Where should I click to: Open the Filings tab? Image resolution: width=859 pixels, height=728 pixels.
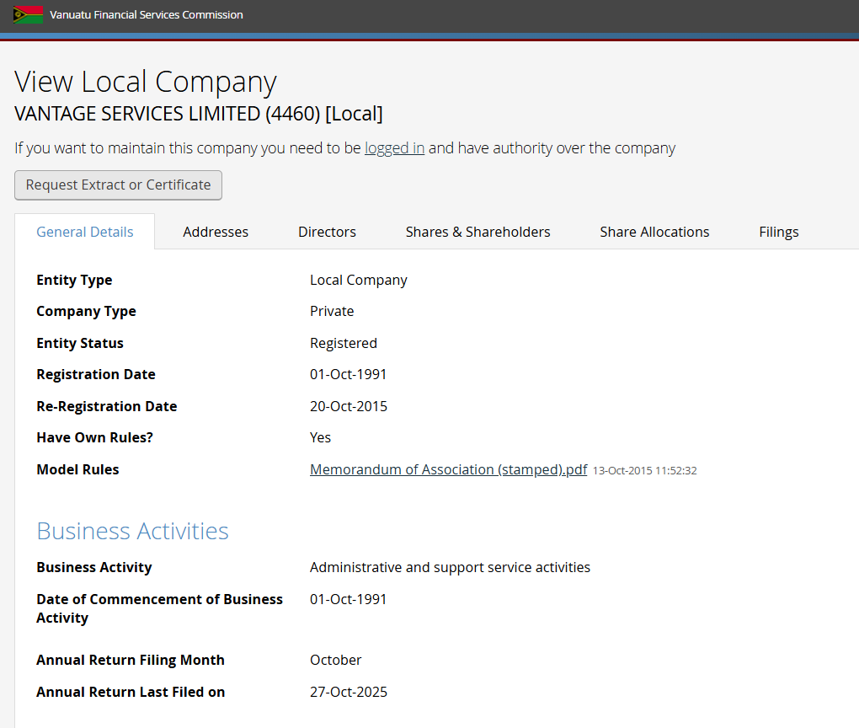coord(778,233)
